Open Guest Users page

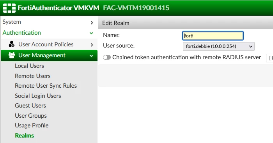pos(30,106)
